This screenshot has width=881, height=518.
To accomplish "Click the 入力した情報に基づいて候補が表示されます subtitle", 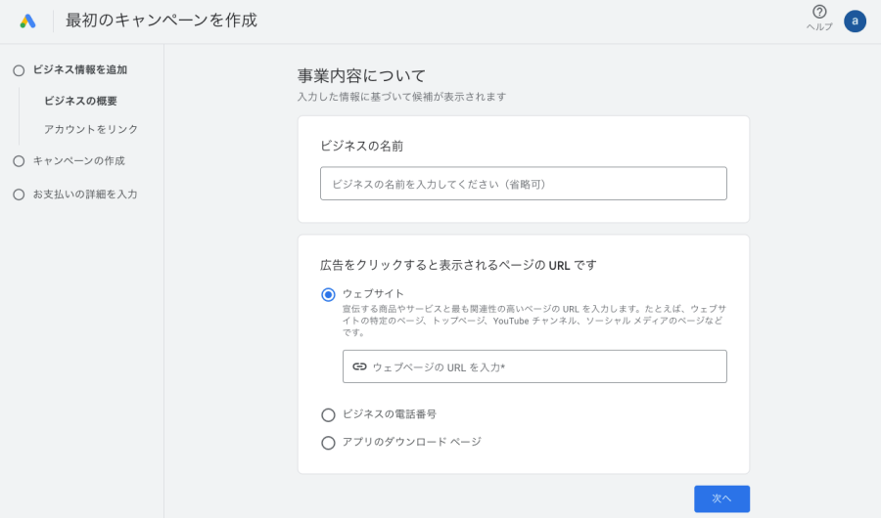I will tap(401, 97).
